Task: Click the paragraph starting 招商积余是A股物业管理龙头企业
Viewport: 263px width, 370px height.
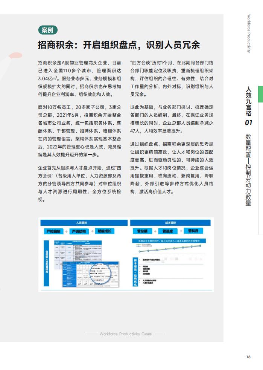Action: [x=80, y=79]
